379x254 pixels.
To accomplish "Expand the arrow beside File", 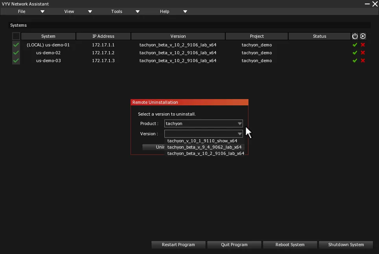I will (42, 12).
